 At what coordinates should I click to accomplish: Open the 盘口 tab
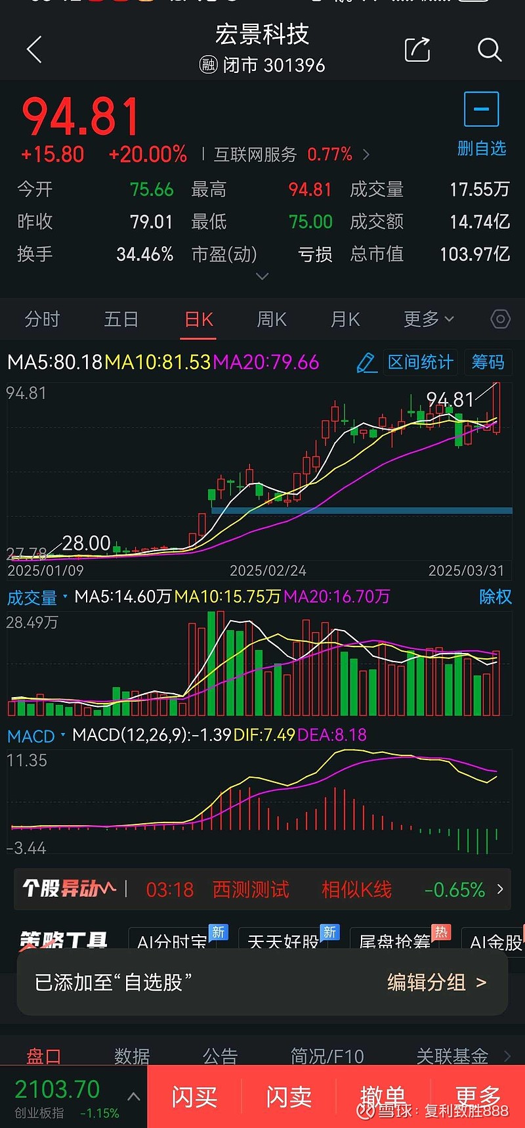pos(43,1056)
